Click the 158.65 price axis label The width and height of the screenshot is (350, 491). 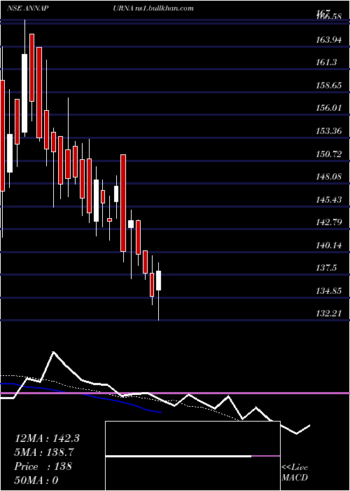(x=328, y=86)
